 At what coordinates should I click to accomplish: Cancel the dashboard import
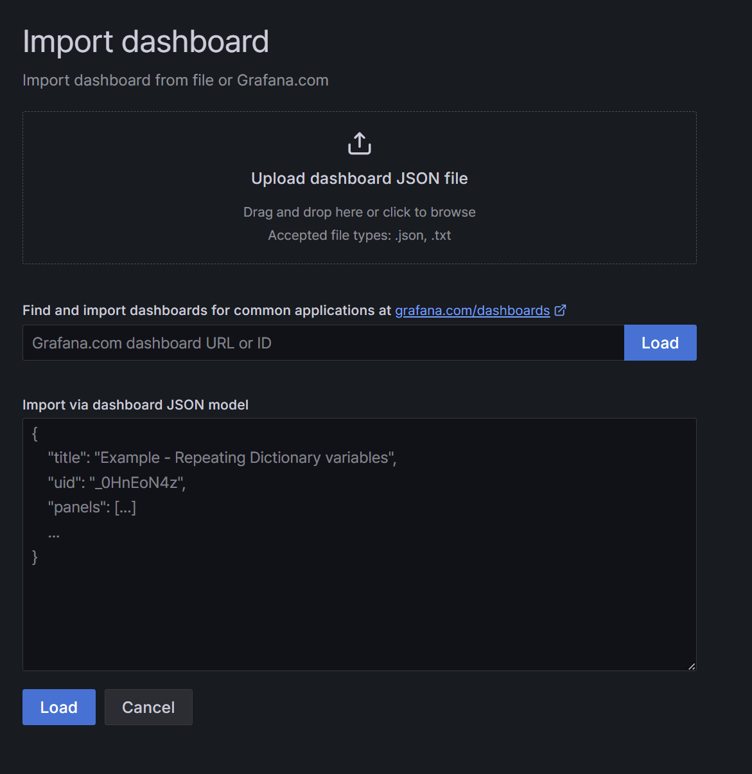coord(148,707)
